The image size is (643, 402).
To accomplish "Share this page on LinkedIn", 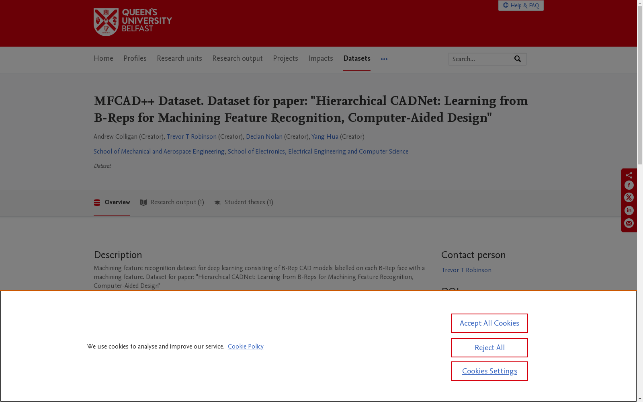I will 629,211.
